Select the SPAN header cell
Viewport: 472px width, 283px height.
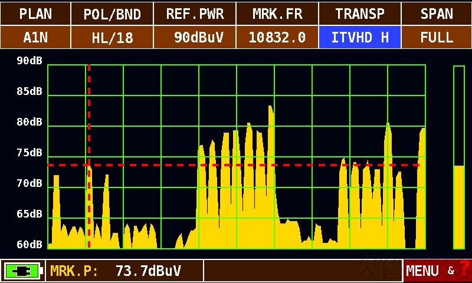click(437, 14)
